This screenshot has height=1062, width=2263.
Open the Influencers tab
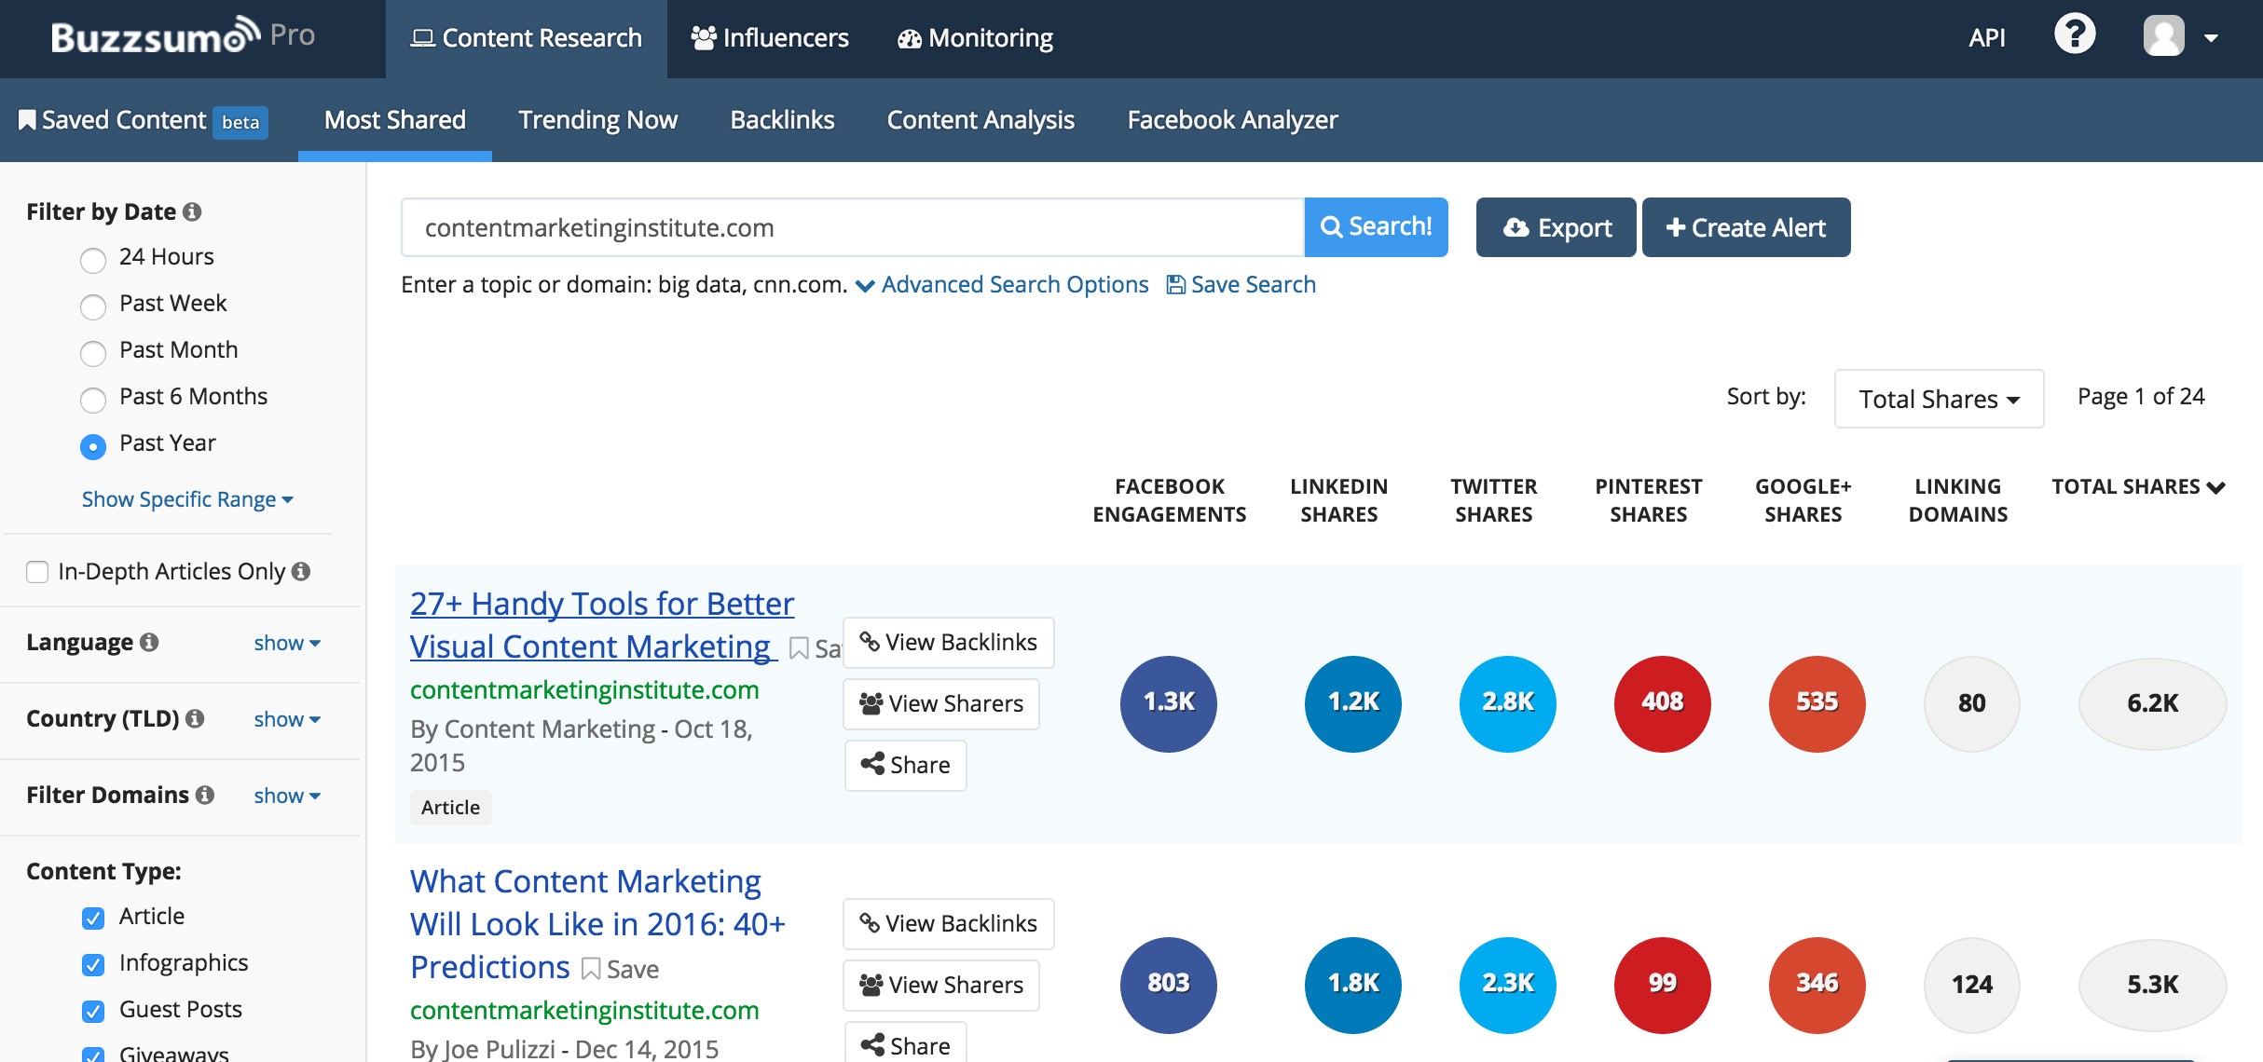770,38
